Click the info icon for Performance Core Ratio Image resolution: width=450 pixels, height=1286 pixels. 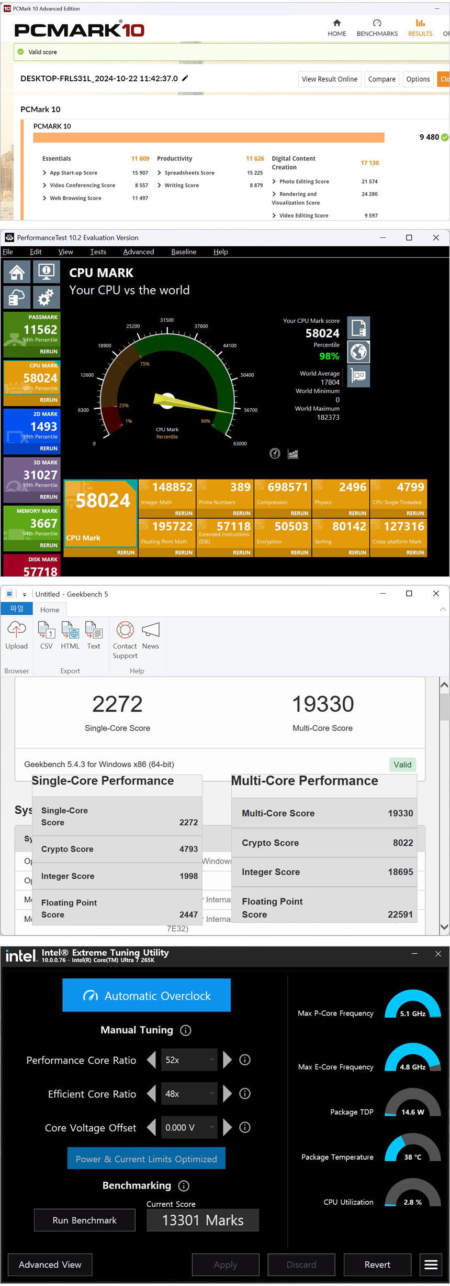(244, 1060)
